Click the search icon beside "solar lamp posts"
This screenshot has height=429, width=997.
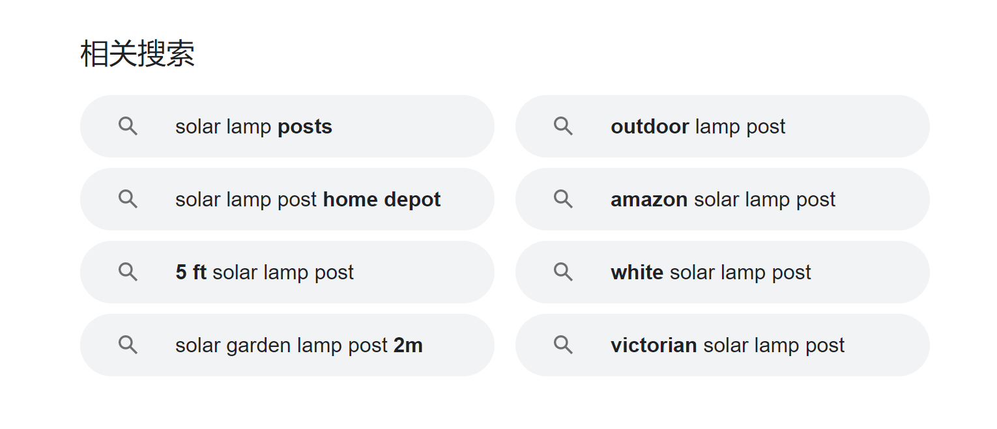pos(128,126)
